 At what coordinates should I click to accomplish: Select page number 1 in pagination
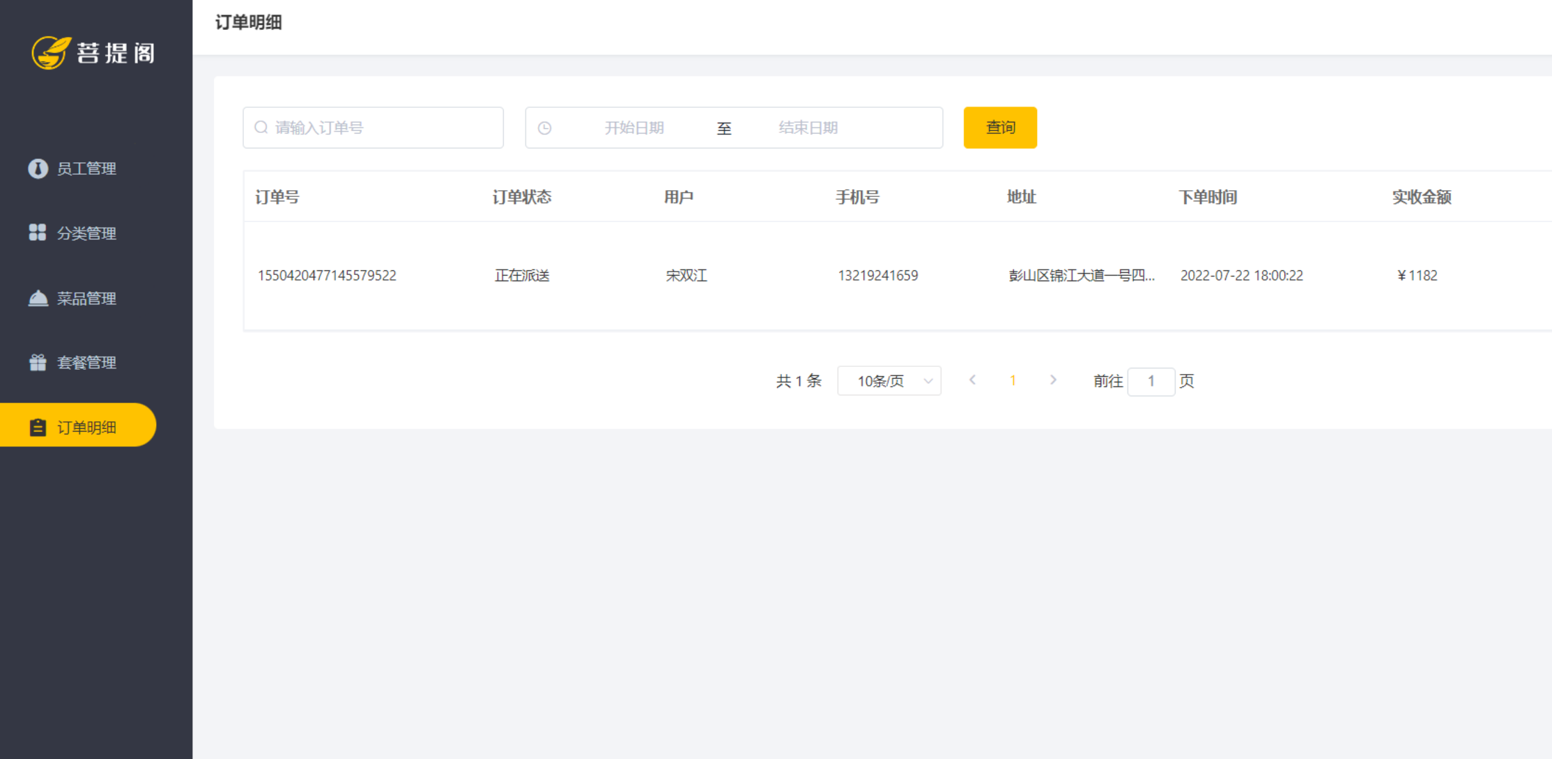tap(1013, 381)
